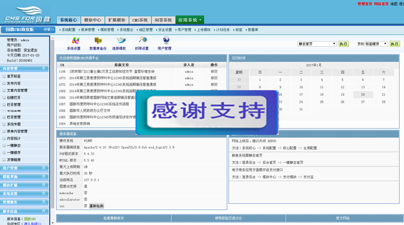Click the 详情>> link
The image size is (404, 225).
49,30
